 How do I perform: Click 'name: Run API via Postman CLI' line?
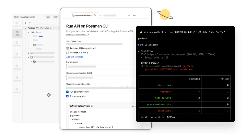click(96, 127)
